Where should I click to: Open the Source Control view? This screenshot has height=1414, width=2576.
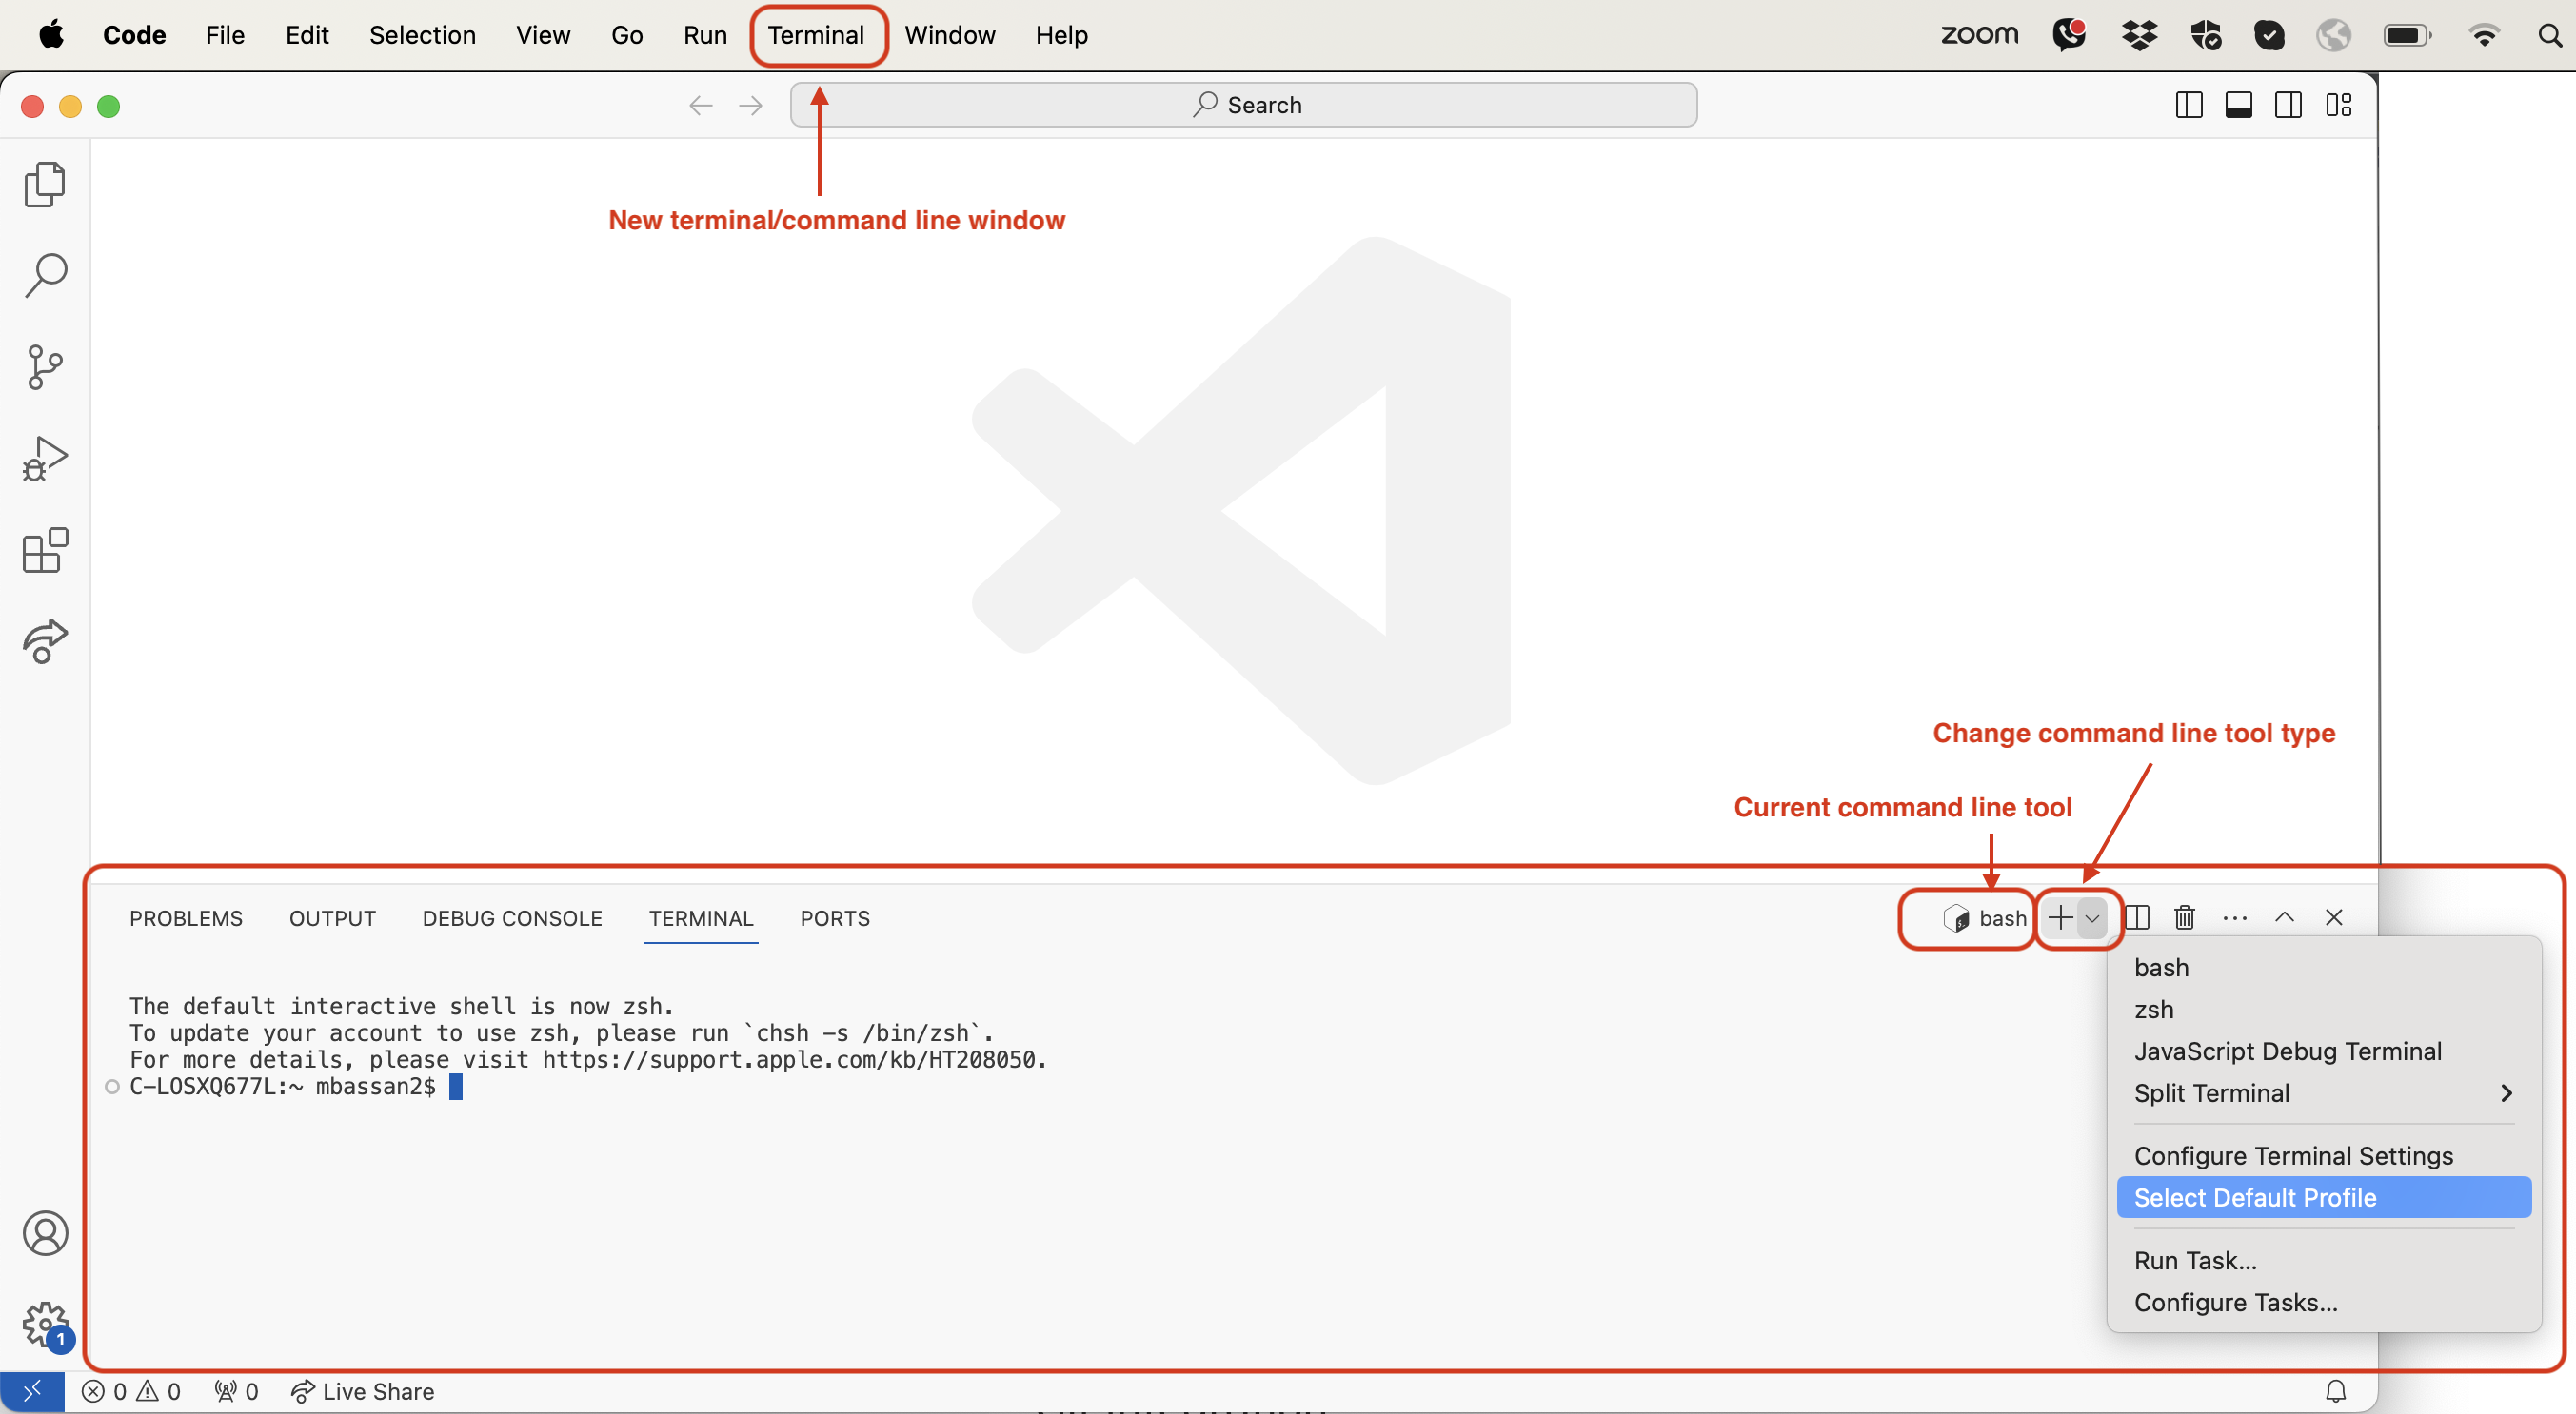tap(44, 366)
